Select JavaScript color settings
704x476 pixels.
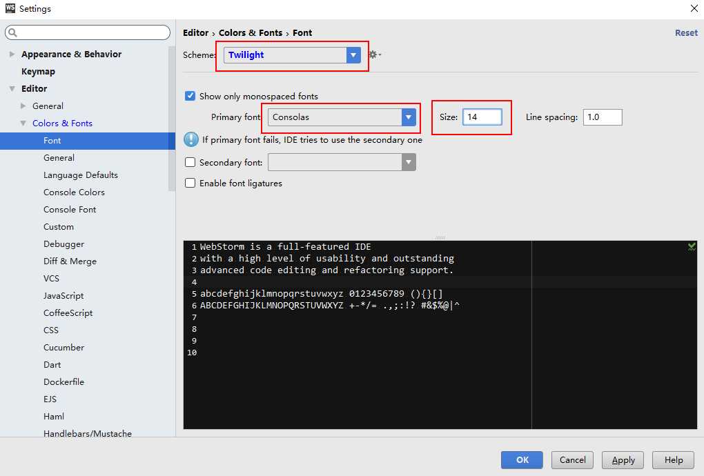(x=63, y=296)
